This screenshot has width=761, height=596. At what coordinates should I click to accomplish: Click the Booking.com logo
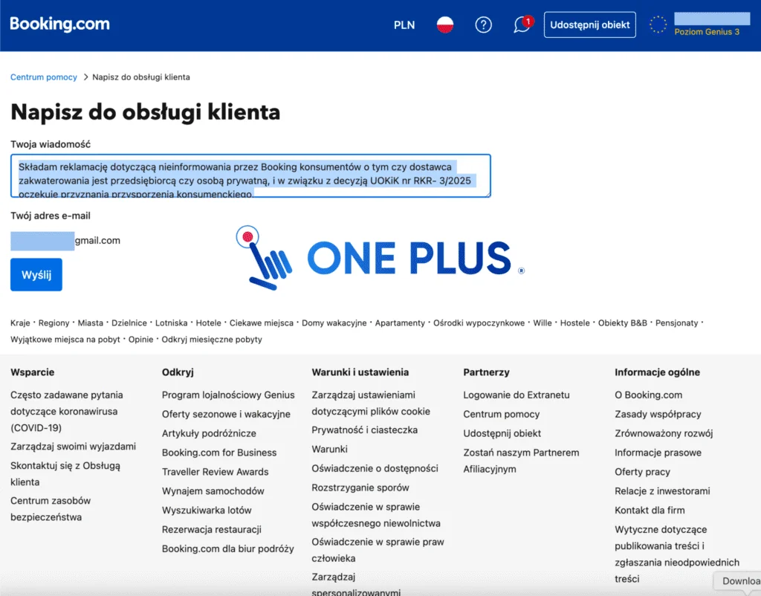click(59, 24)
